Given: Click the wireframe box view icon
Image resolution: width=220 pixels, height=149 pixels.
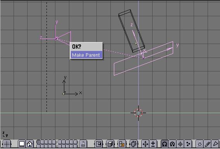Looking at the screenshot, I should pos(134,144).
